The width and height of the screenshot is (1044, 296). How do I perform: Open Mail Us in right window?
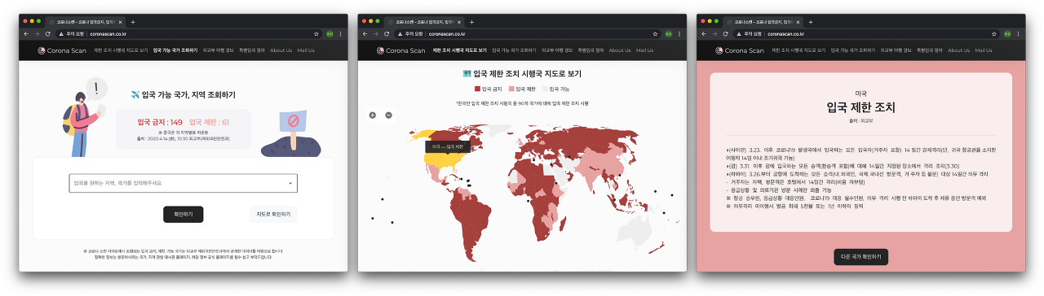tap(984, 50)
